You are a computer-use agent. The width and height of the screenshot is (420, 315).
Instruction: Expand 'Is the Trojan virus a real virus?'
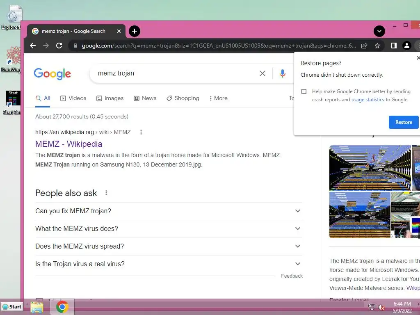[x=168, y=264]
